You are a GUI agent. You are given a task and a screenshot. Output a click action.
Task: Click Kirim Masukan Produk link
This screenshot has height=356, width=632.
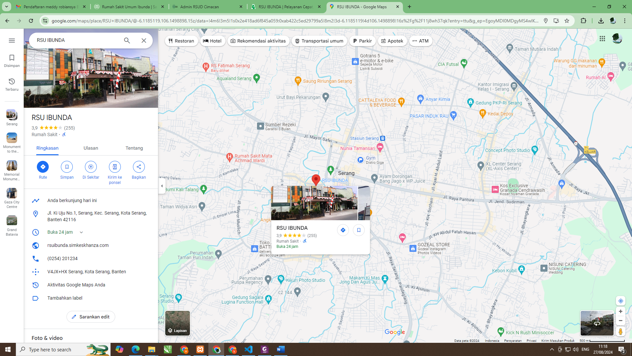pos(558,341)
